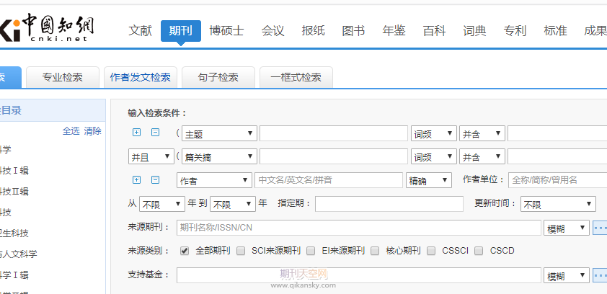Click the minus icon beside 作者 row

155,179
